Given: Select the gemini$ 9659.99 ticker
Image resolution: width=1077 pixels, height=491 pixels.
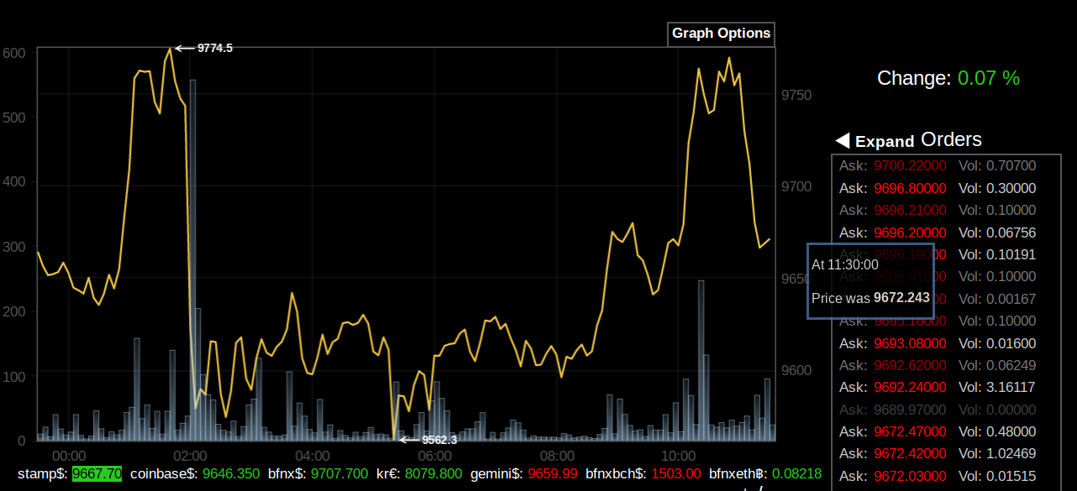Looking at the screenshot, I should (553, 473).
